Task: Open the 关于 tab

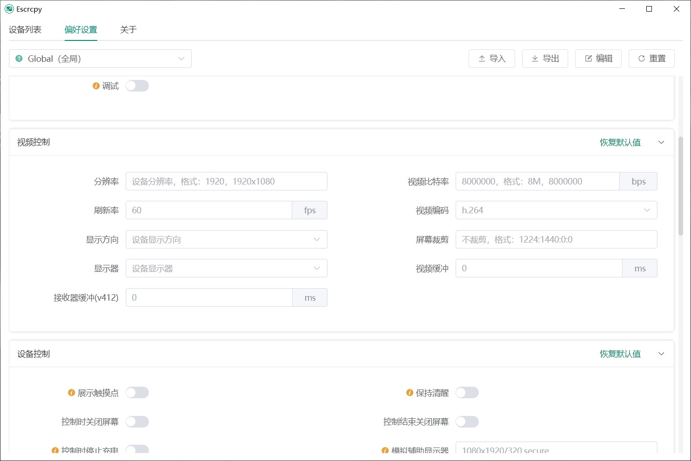Action: [128, 30]
